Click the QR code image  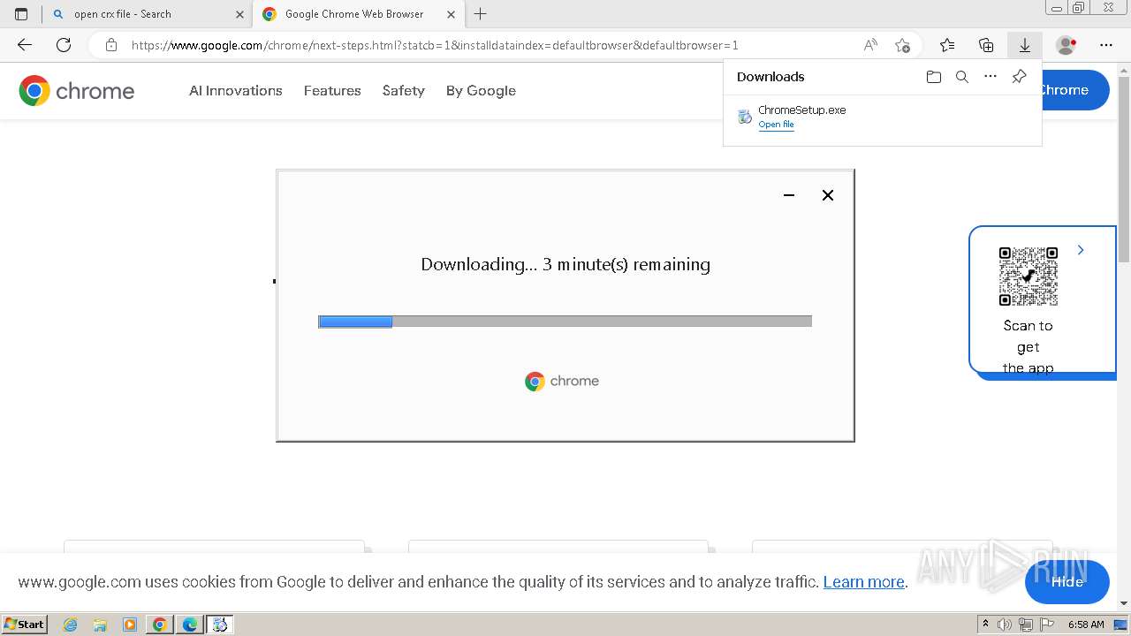[1029, 276]
